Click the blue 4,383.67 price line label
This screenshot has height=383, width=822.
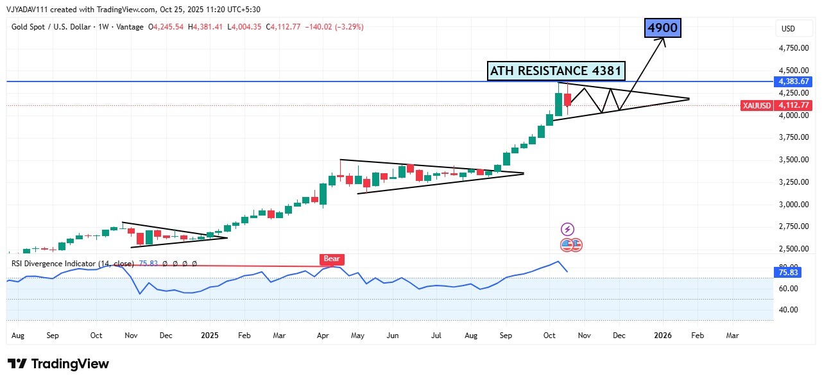794,81
